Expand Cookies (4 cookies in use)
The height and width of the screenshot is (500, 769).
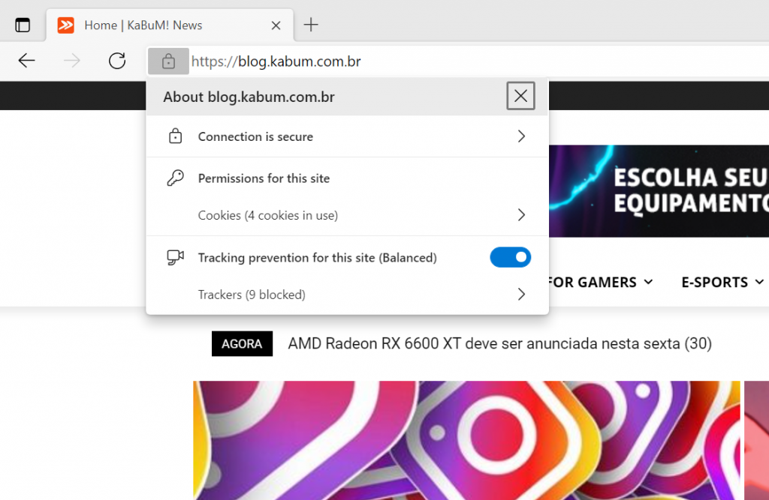point(521,215)
